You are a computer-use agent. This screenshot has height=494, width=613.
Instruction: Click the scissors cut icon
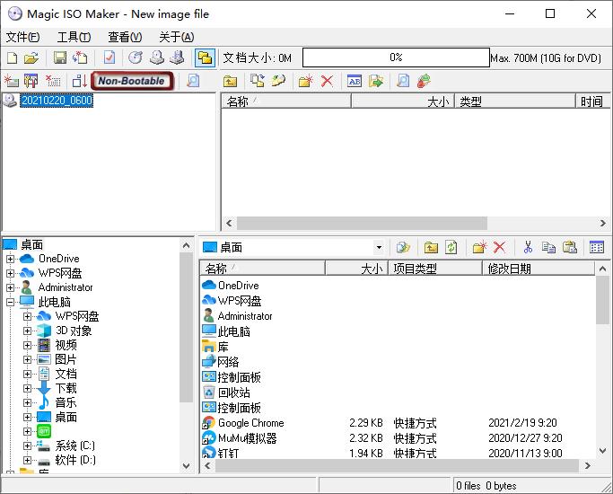pos(528,247)
